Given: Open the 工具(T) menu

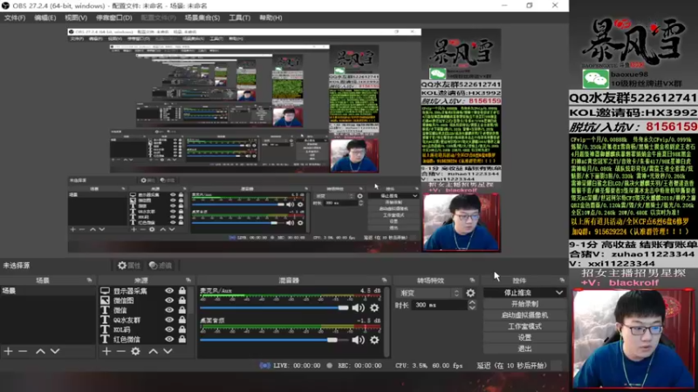Looking at the screenshot, I should coord(239,17).
